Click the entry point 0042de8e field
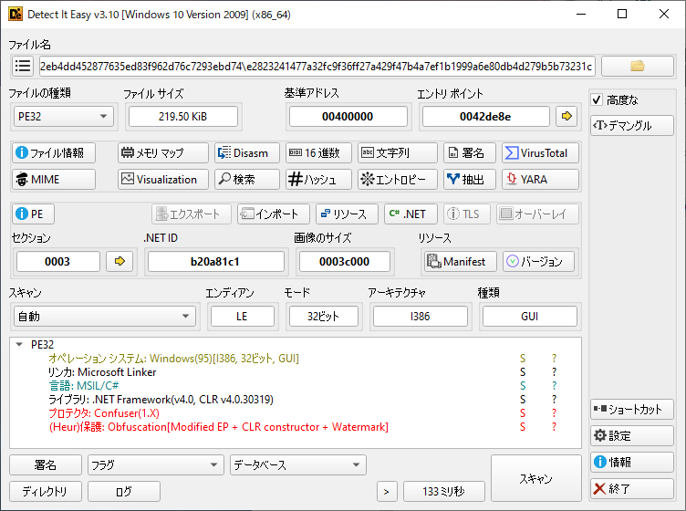The height and width of the screenshot is (511, 686). tap(485, 117)
